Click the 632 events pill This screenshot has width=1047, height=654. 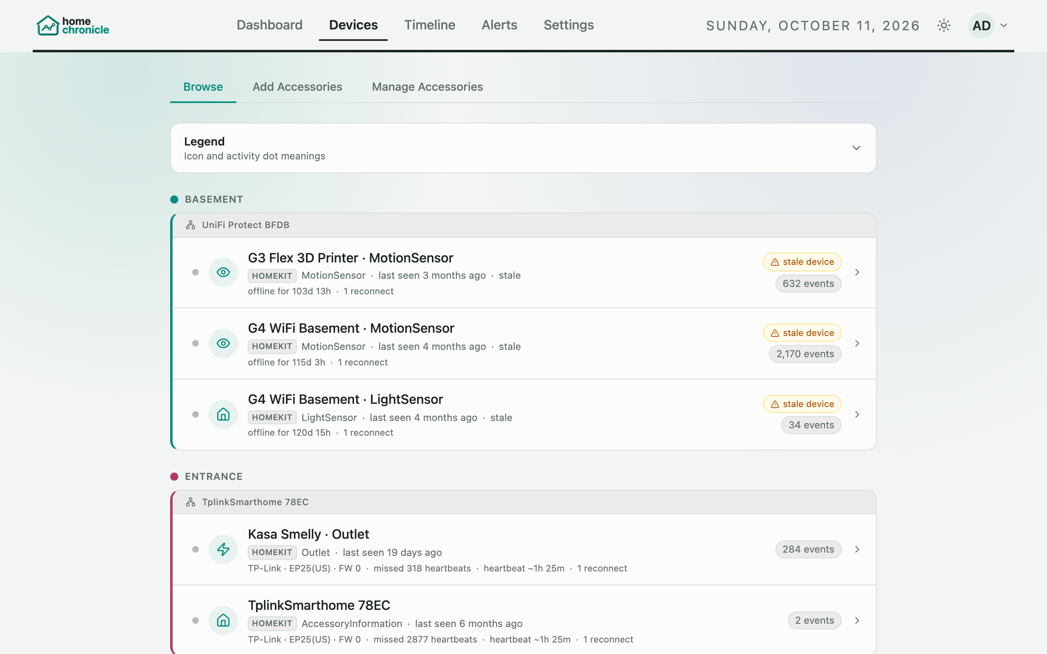[808, 284]
